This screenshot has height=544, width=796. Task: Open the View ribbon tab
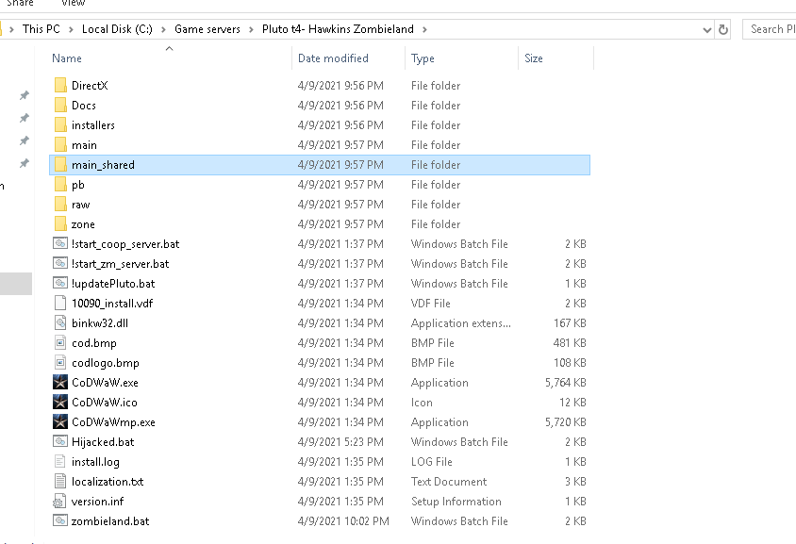click(x=73, y=4)
